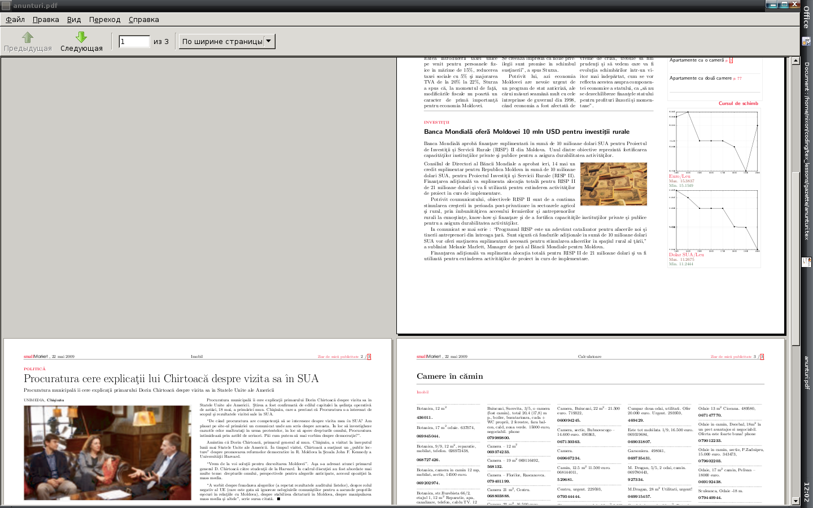Select the TeX document taskbar icon
This screenshot has width=813, height=508.
[806, 41]
